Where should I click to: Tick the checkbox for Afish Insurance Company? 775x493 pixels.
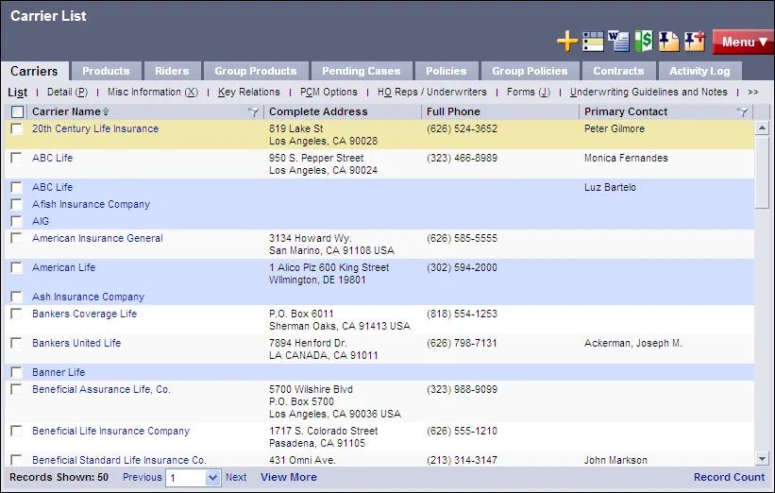(16, 204)
